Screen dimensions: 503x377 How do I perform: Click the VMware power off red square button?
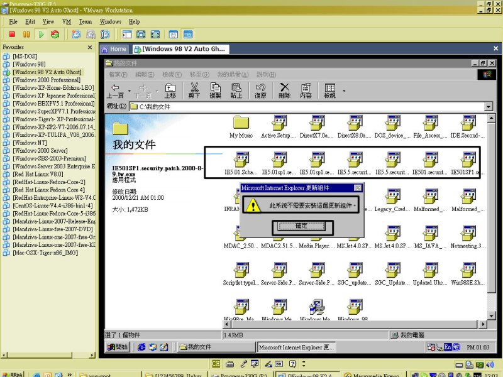(x=12, y=35)
